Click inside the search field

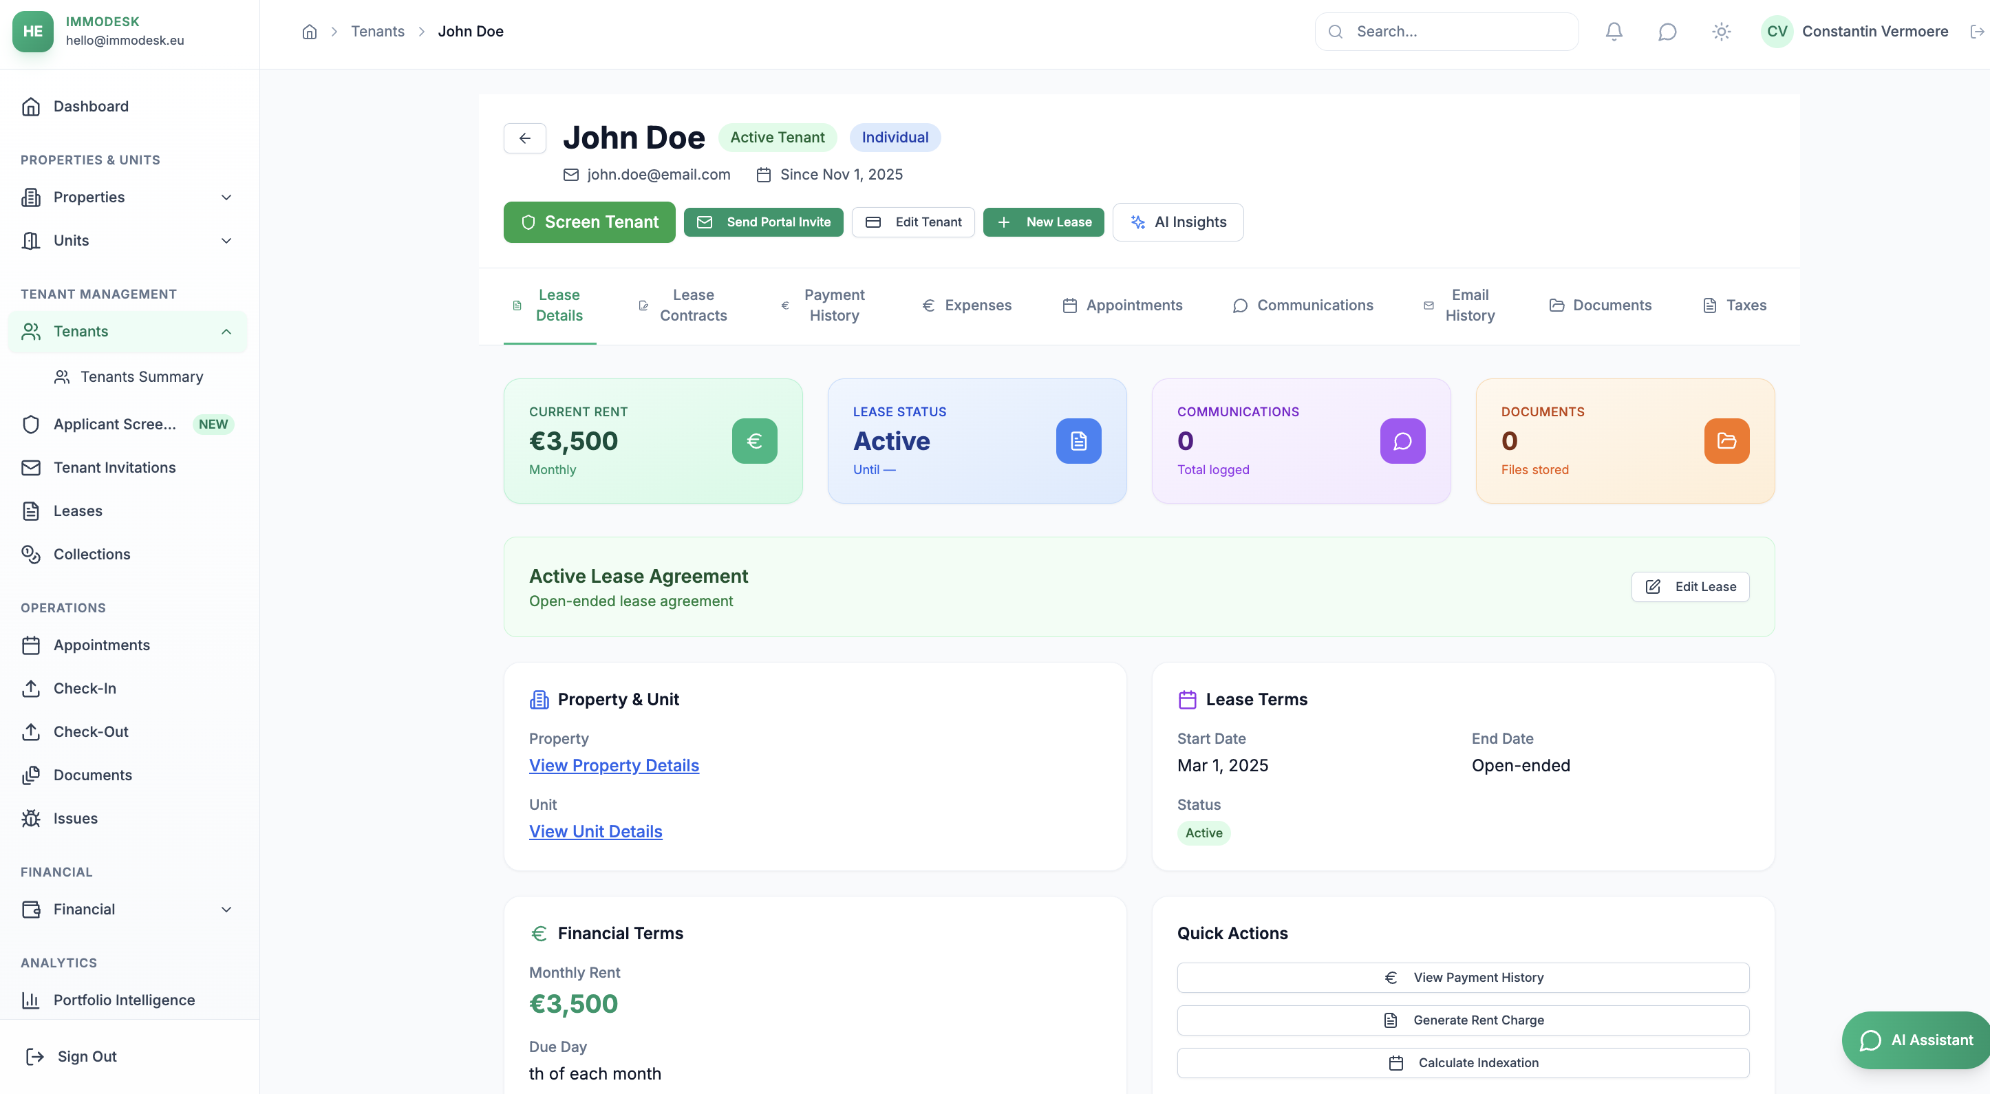[x=1446, y=31]
